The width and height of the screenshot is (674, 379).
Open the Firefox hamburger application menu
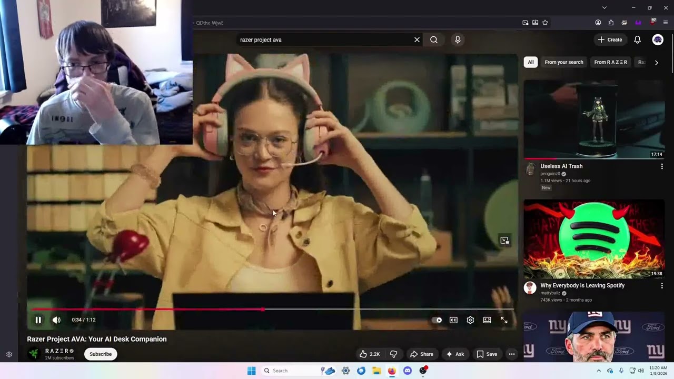(x=666, y=23)
